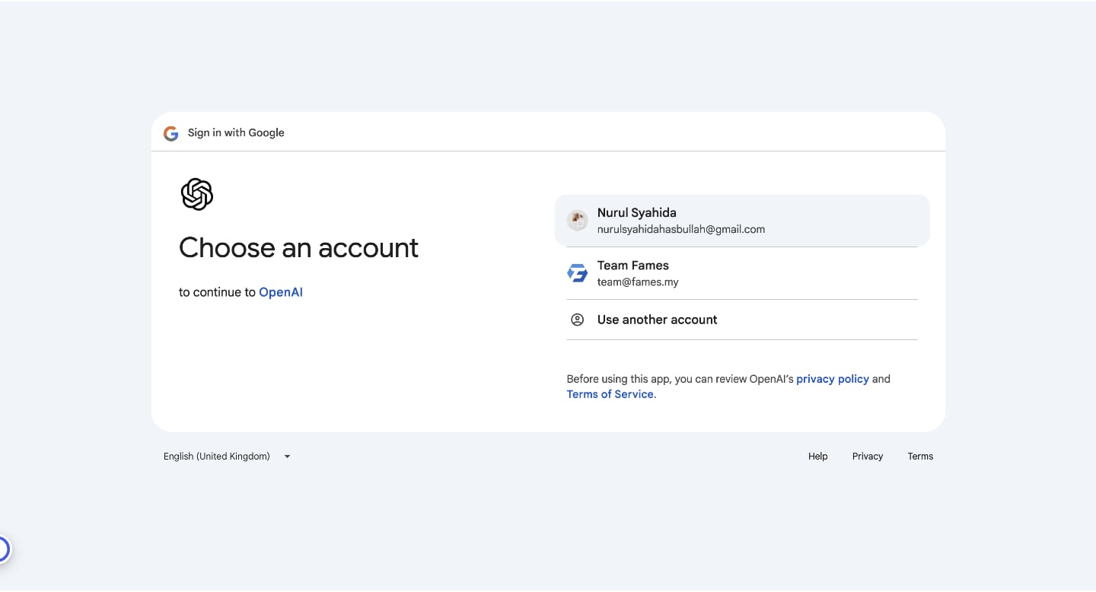Screen dimensions: 1096x592
Task: Open the Terms footer link
Action: pyautogui.click(x=919, y=457)
